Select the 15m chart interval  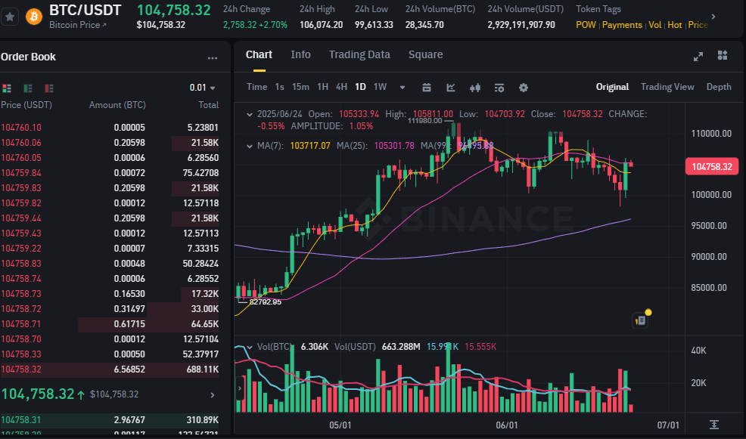(x=300, y=87)
